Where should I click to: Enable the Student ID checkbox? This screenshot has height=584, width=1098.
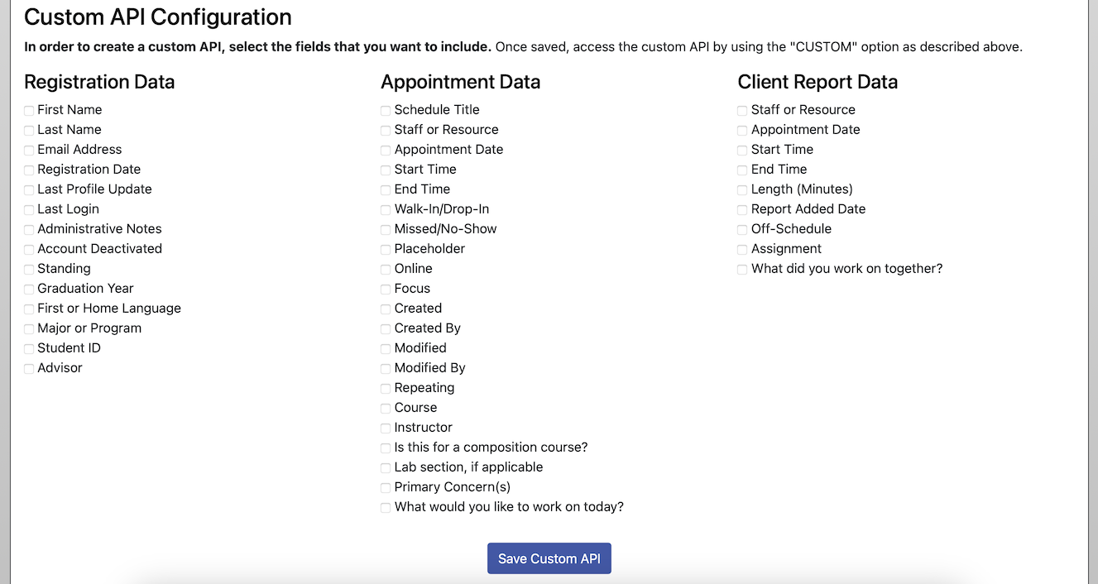(29, 348)
